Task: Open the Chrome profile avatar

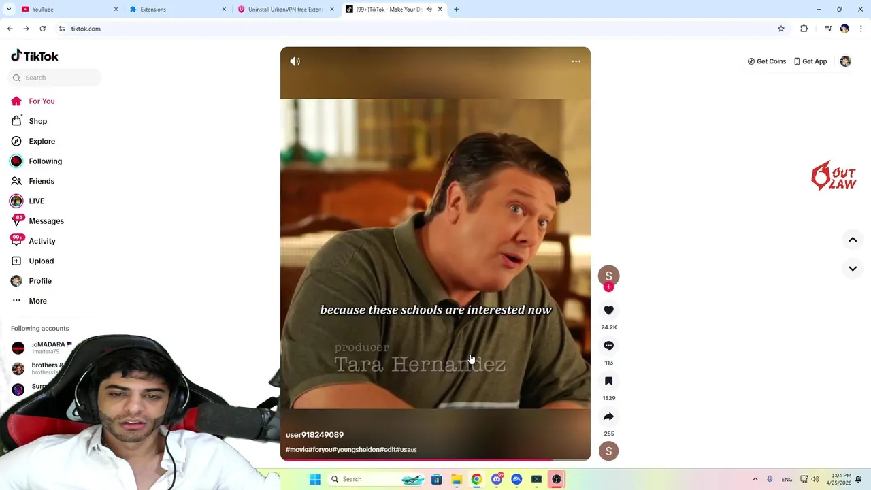Action: 844,29
